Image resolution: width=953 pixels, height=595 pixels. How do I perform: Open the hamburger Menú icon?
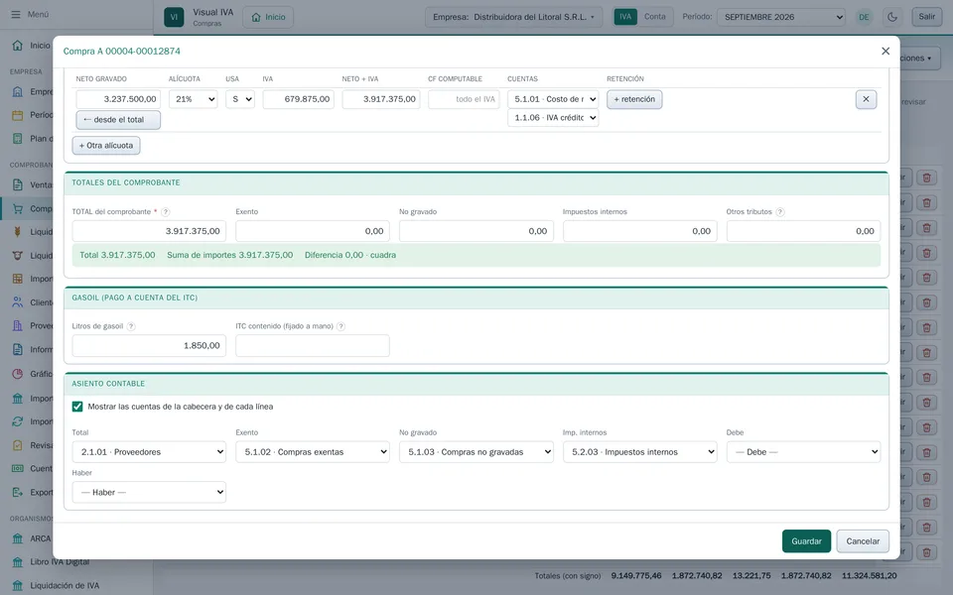click(16, 14)
